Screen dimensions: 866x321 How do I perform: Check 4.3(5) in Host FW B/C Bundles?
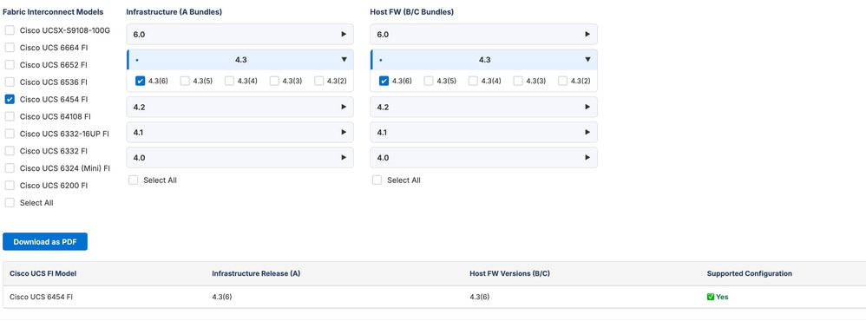(x=429, y=82)
